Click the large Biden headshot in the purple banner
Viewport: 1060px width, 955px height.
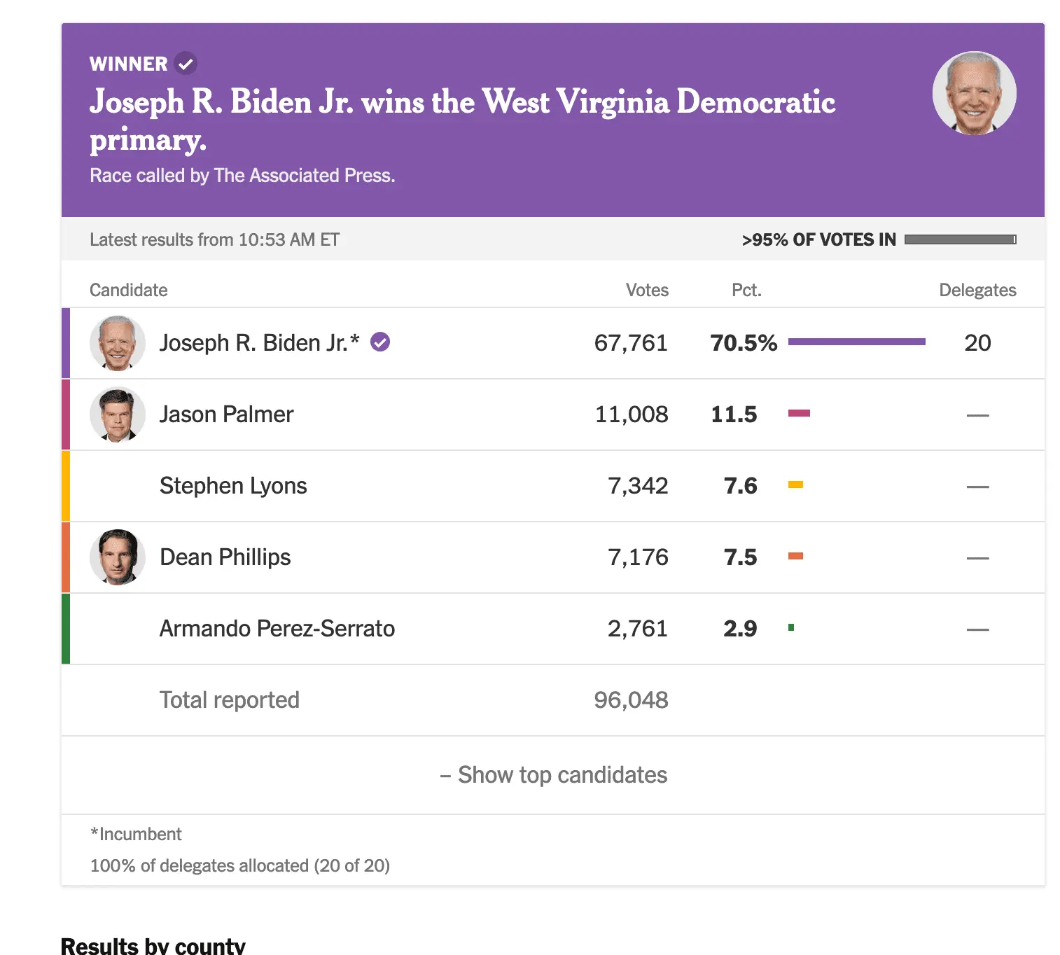point(975,93)
